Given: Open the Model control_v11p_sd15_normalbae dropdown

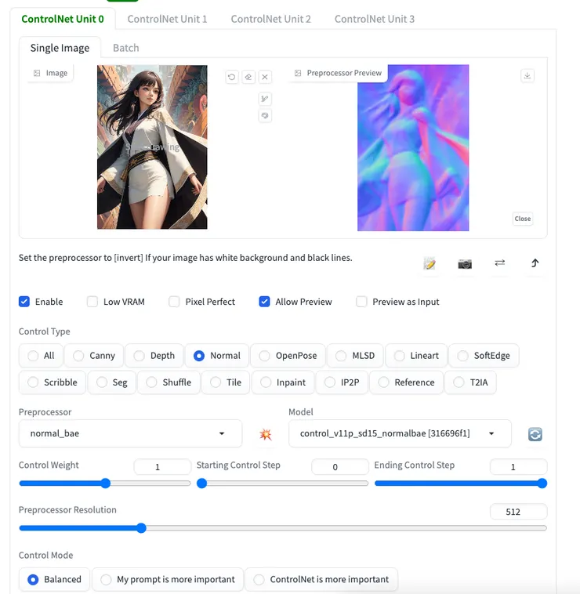Looking at the screenshot, I should coord(399,433).
